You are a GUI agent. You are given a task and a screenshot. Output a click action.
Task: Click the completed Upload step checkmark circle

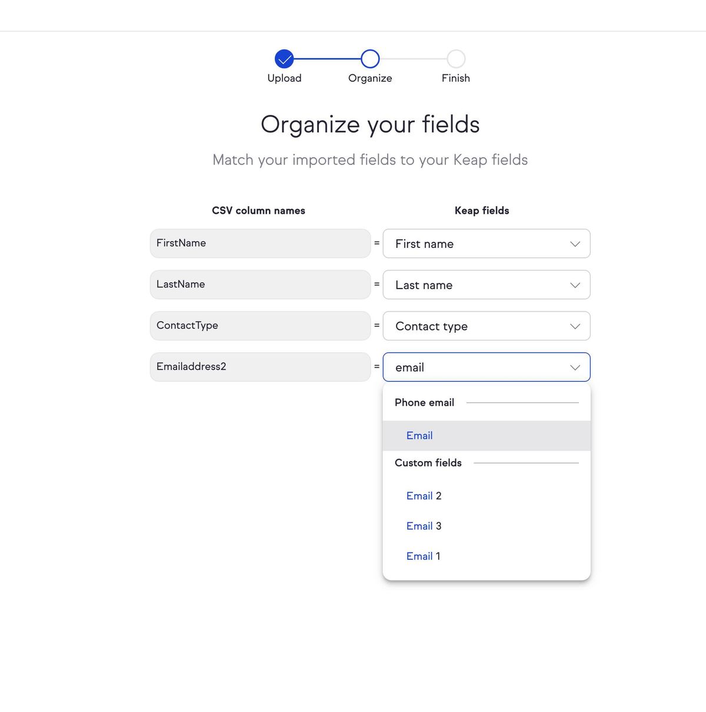point(284,59)
